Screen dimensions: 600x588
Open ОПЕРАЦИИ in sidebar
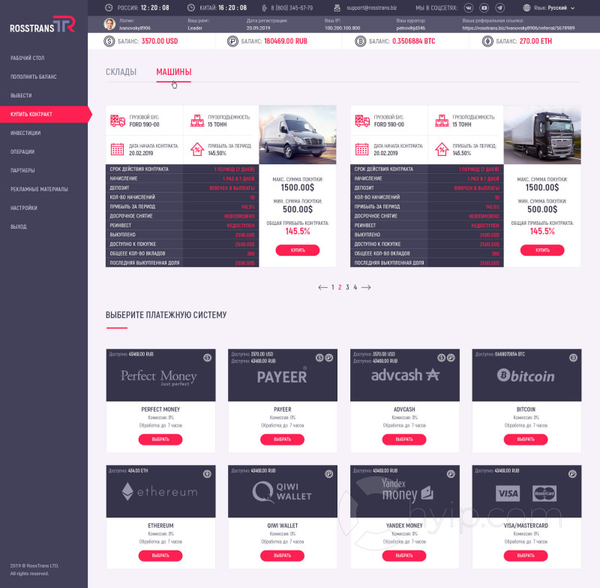22,152
